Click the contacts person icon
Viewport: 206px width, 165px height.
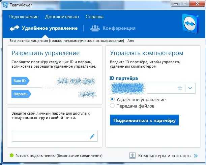(x=133, y=156)
